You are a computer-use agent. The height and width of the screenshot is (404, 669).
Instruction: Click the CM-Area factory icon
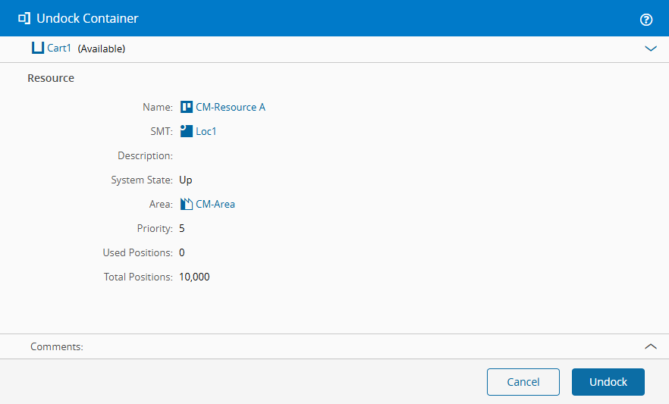pos(186,204)
